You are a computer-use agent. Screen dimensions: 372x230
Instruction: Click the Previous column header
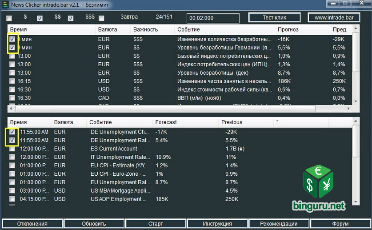coord(246,122)
